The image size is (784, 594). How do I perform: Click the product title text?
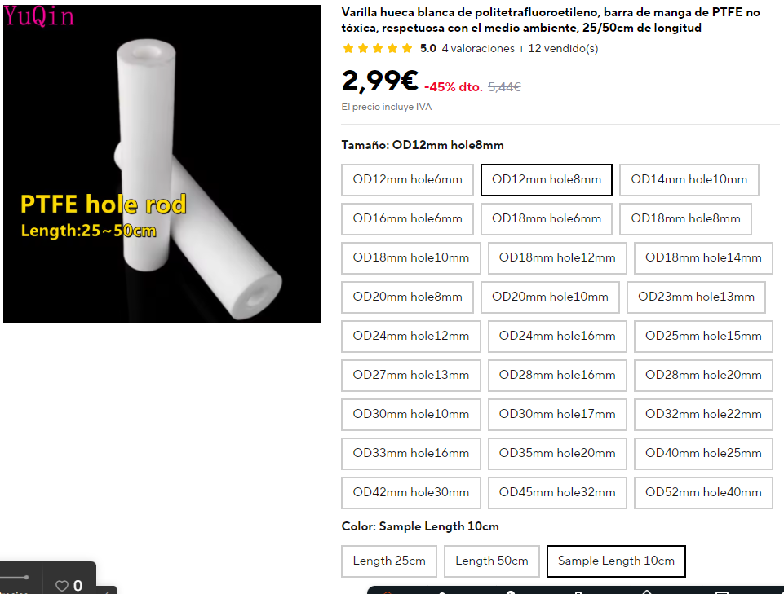point(551,20)
